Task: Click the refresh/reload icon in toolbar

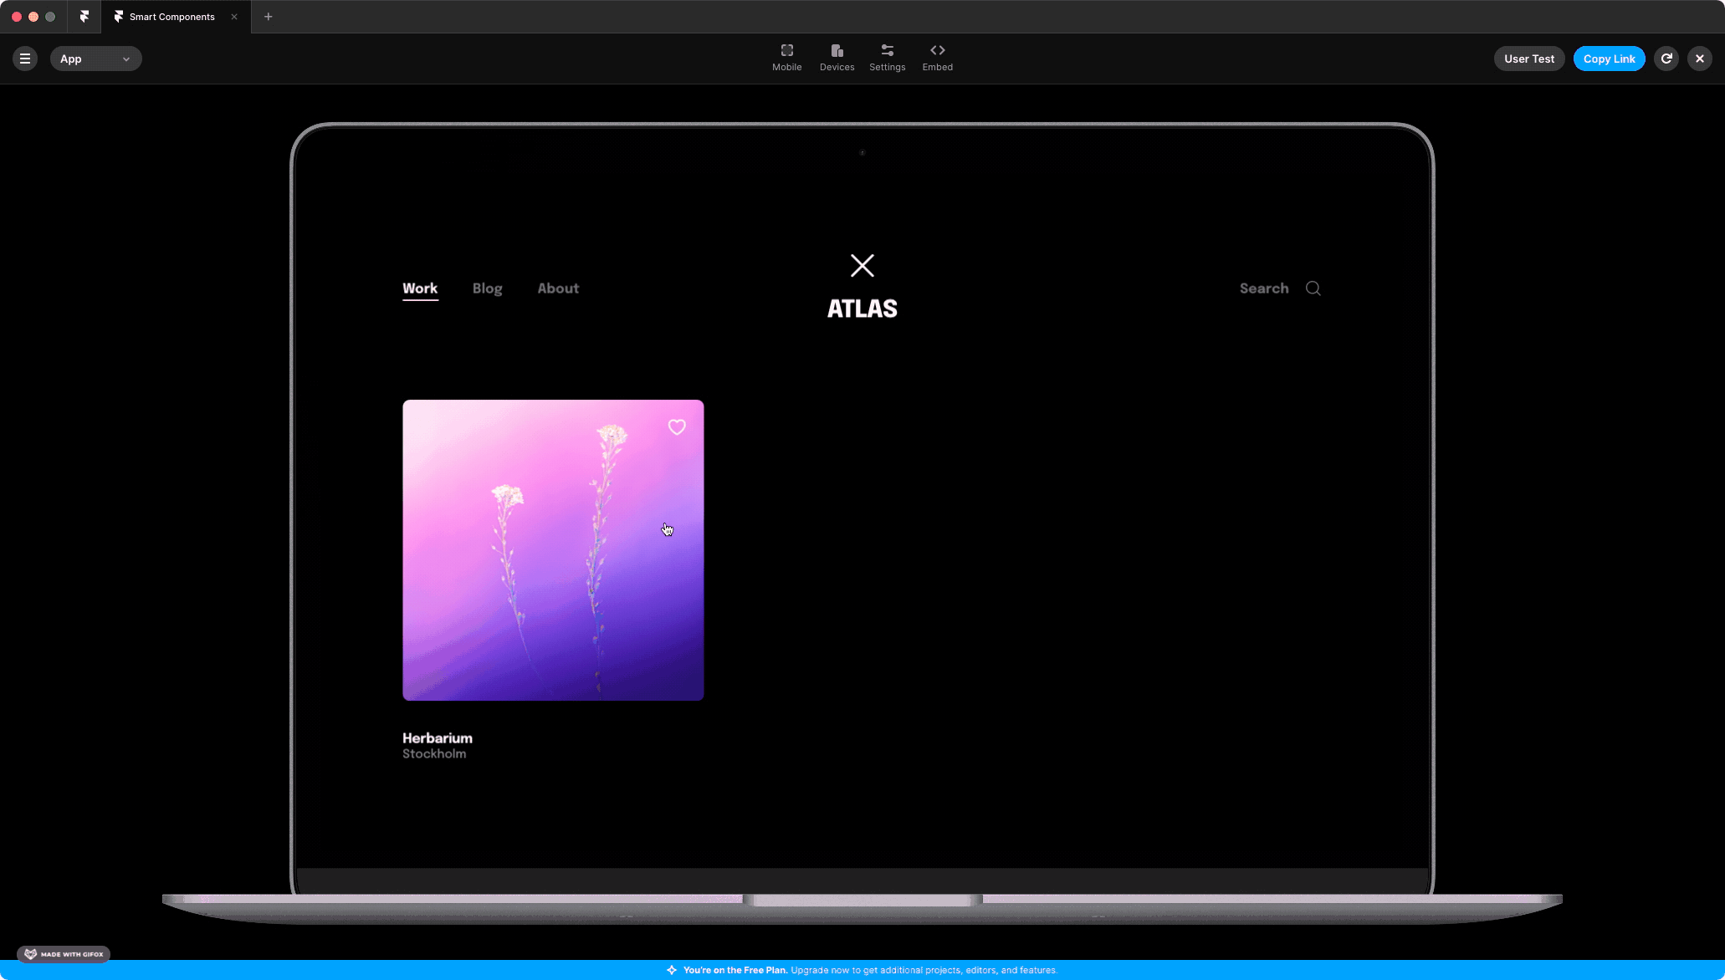Action: [x=1667, y=58]
